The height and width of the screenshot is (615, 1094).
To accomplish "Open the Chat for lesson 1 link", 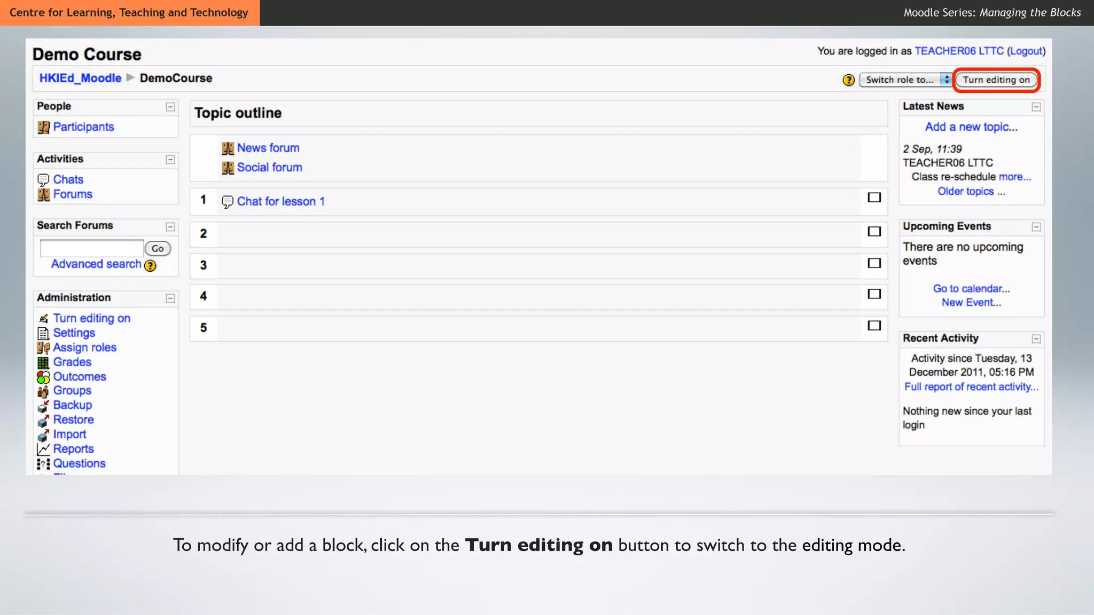I will click(280, 202).
